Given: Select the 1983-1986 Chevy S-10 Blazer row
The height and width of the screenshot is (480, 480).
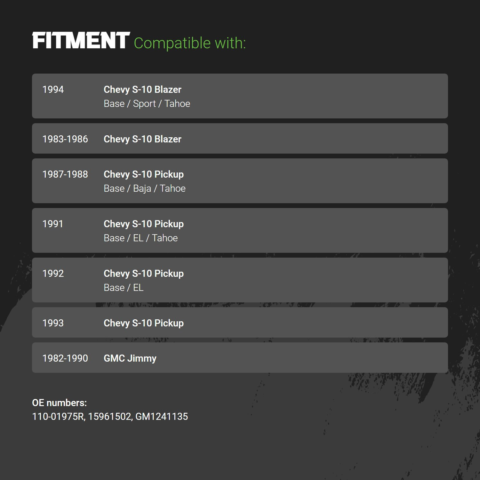Looking at the screenshot, I should tap(240, 139).
